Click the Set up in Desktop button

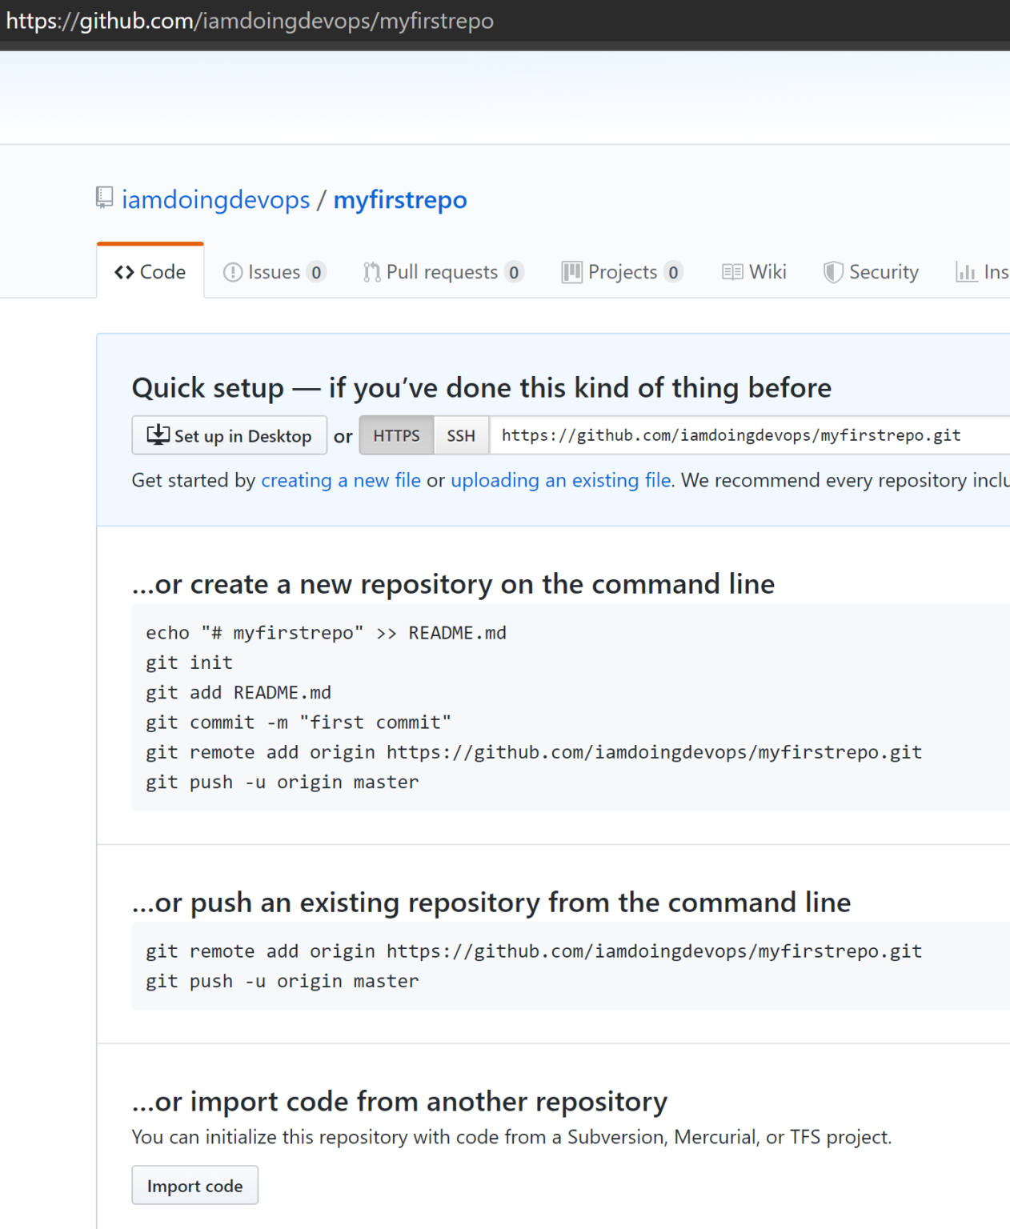point(230,435)
